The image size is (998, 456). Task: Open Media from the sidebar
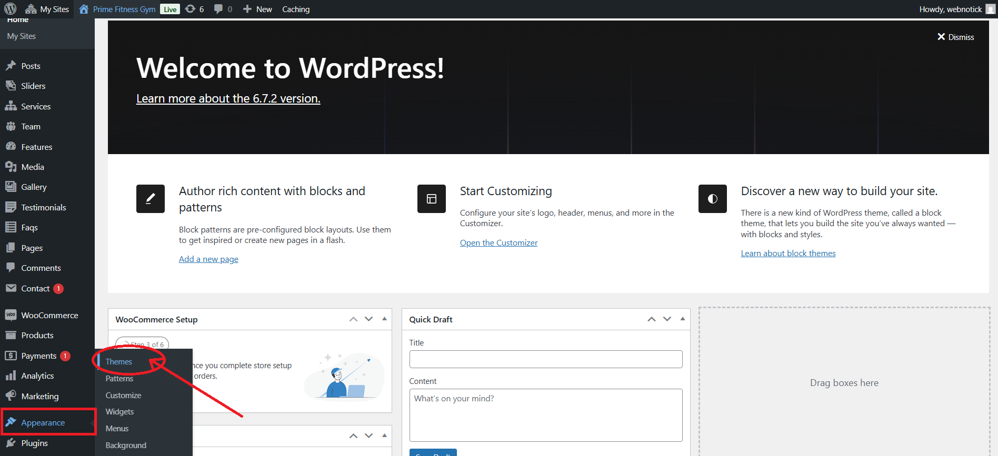tap(32, 167)
